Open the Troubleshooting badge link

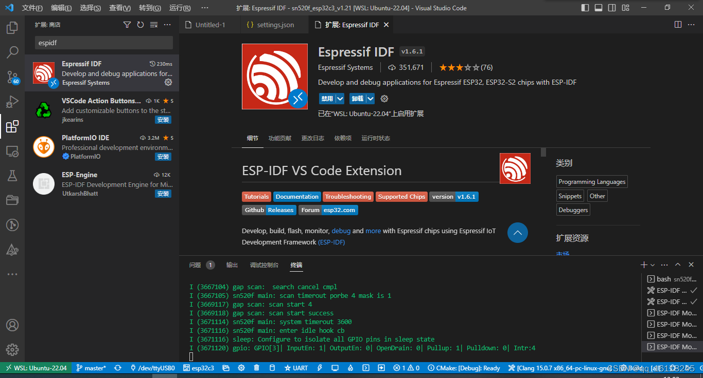(348, 197)
